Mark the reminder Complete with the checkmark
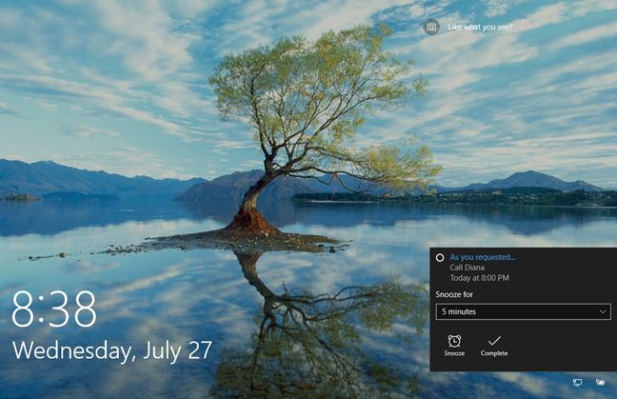The image size is (617, 399). [494, 346]
